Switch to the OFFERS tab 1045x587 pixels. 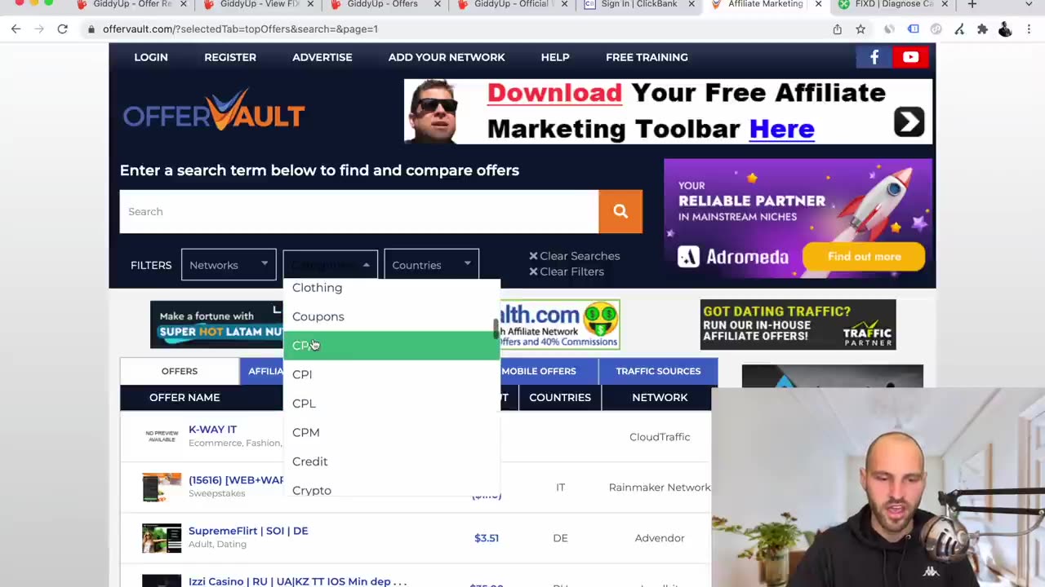[180, 371]
